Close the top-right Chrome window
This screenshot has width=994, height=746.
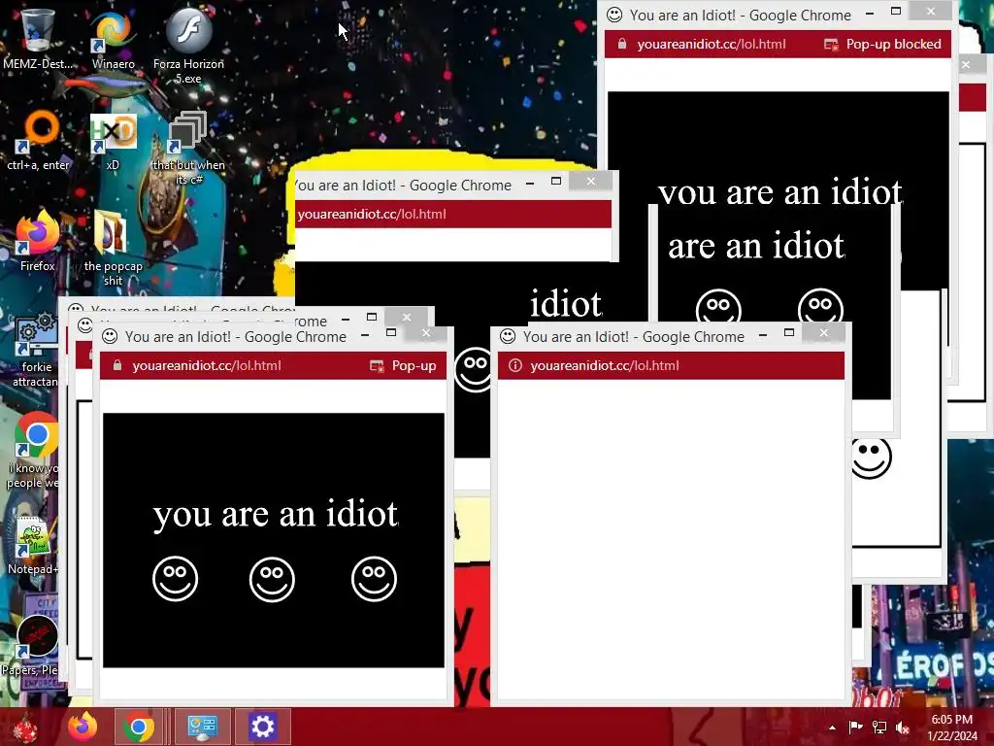point(931,11)
